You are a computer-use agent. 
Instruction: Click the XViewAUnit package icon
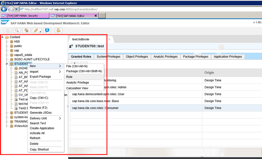coord(12,126)
